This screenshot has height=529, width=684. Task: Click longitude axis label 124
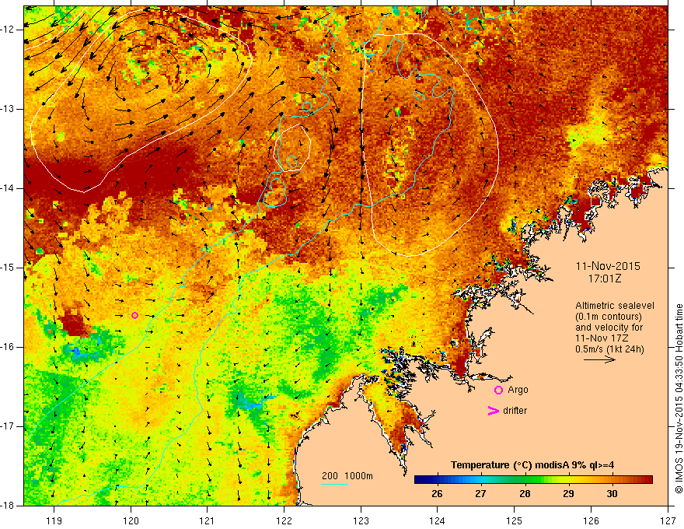[438, 520]
